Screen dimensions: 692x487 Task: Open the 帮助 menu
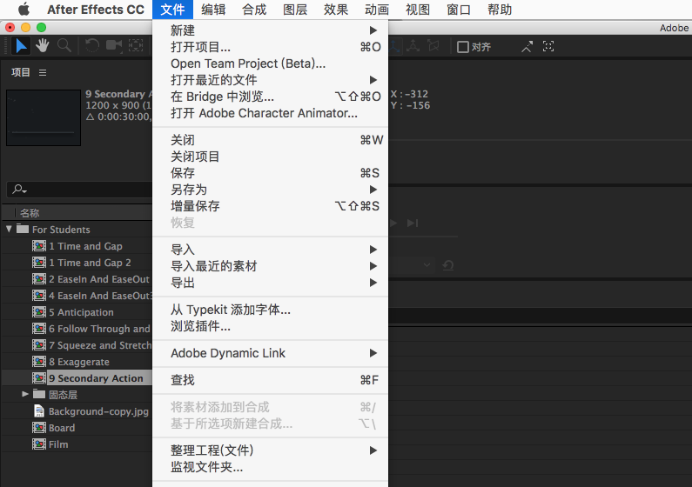500,10
